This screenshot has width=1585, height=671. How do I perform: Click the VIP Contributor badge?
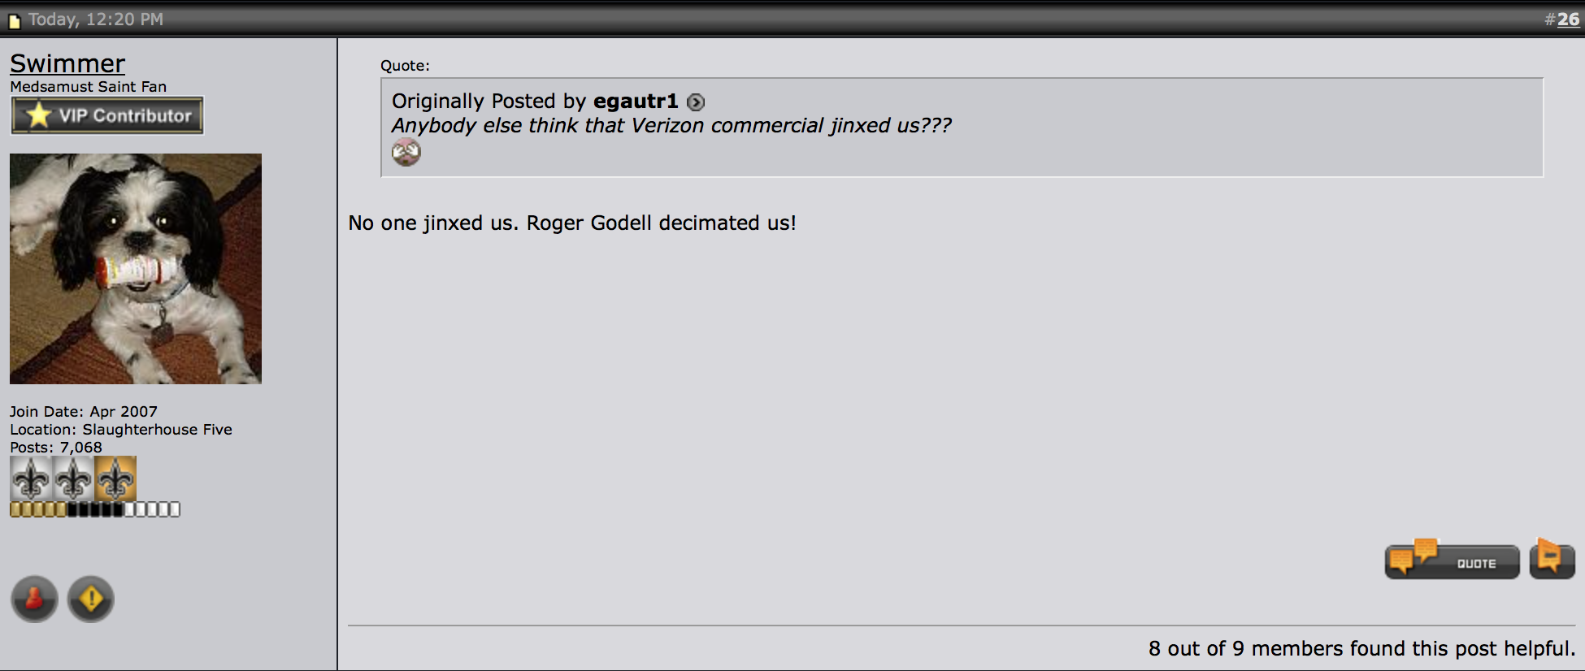tap(107, 115)
